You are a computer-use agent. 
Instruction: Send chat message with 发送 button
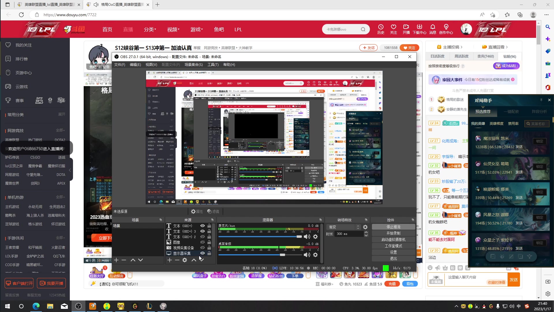[514, 280]
